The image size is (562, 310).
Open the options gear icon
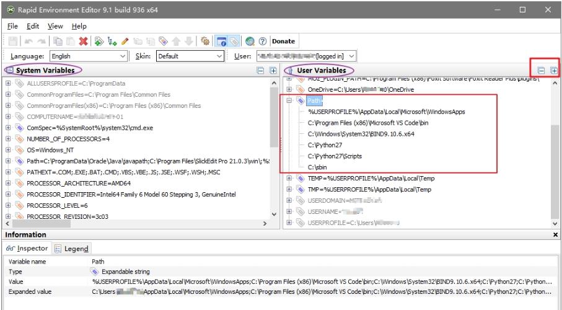tap(205, 42)
